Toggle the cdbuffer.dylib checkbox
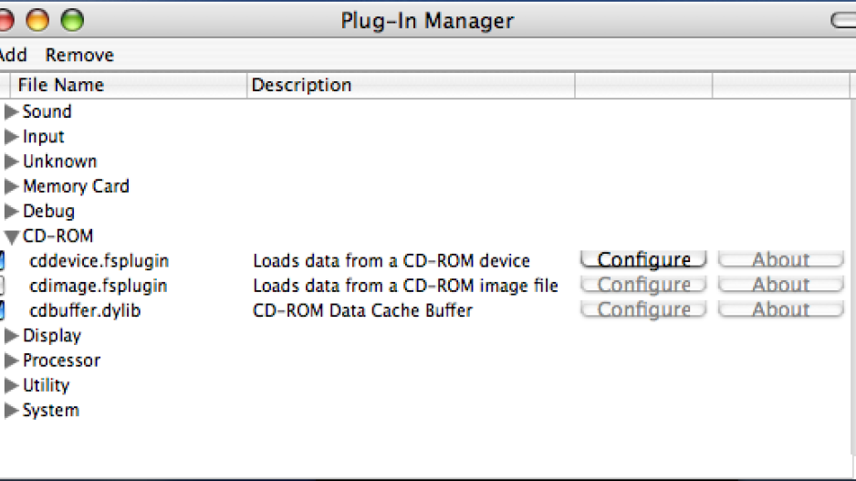 2,310
